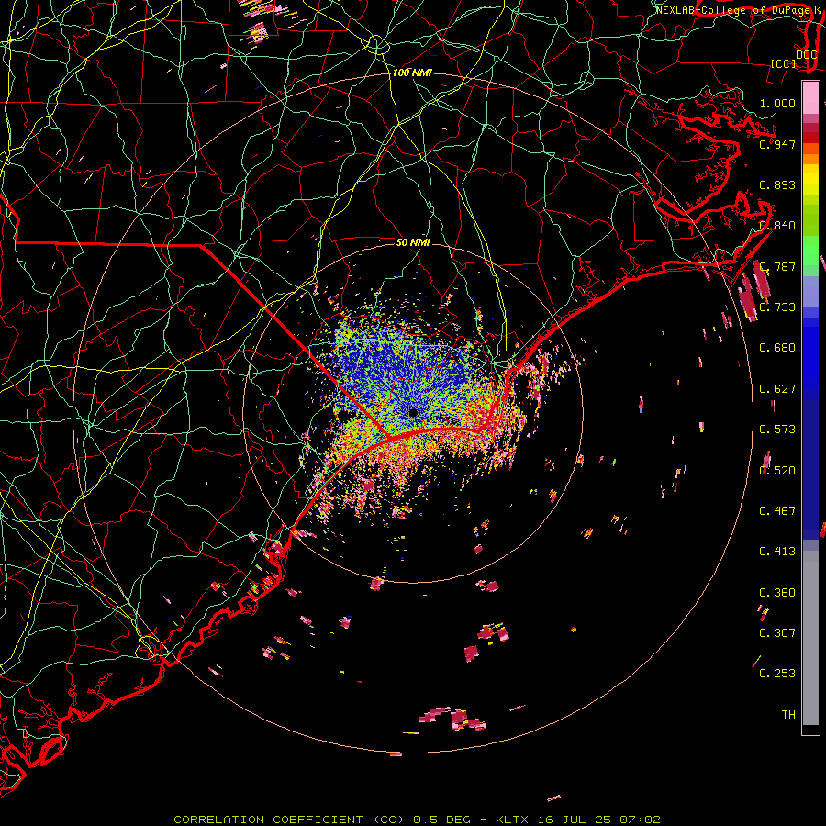This screenshot has height=826, width=826.
Task: Click the 100 NMI range ring label
Action: (x=412, y=73)
